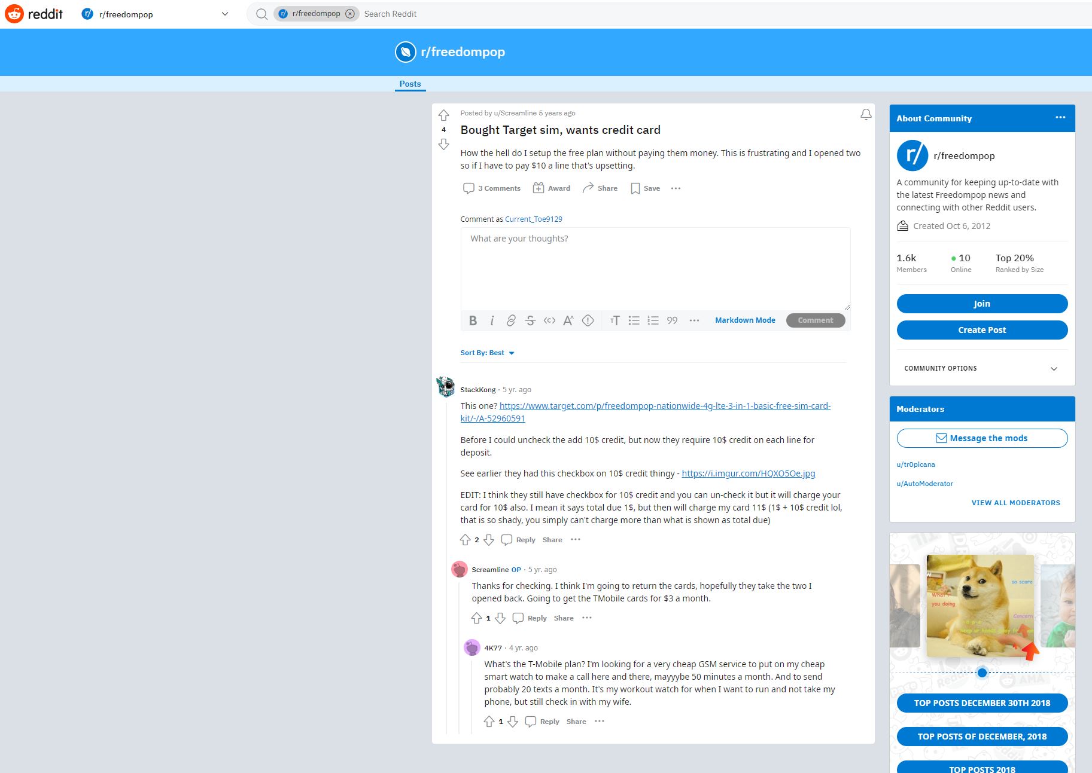Screen dimensions: 1092x773
Task: Toggle Strikethrough in comment editor
Action: (530, 320)
